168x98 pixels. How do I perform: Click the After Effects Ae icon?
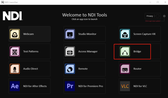(15, 86)
